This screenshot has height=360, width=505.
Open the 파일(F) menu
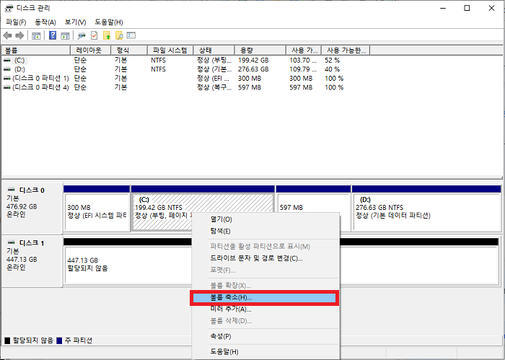click(x=16, y=22)
